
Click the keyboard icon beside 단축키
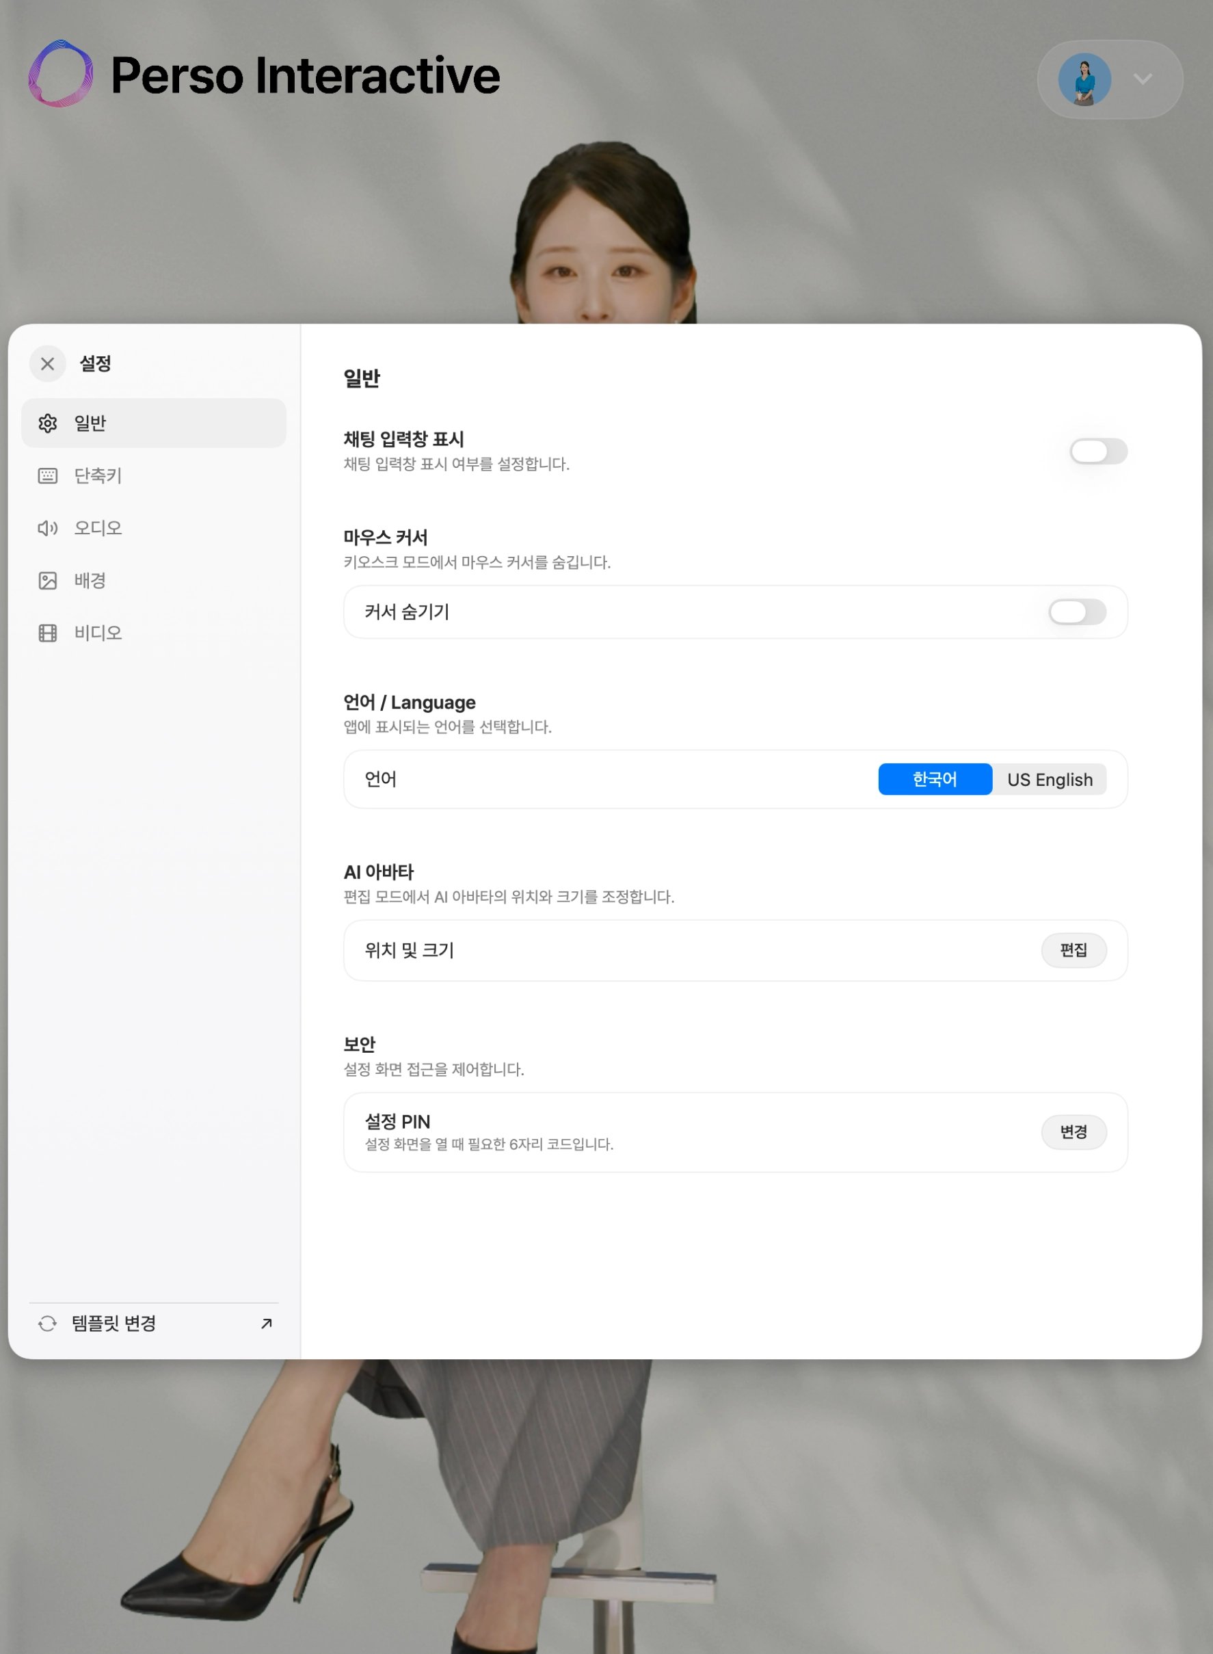tap(48, 476)
